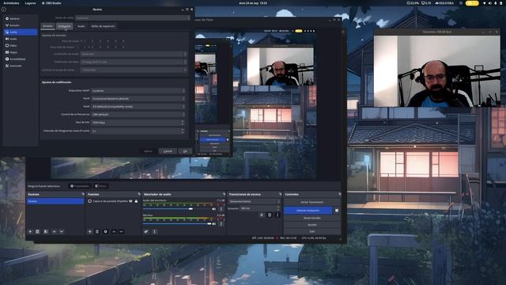
Task: Open transition properties menu dots
Action: tap(278, 215)
